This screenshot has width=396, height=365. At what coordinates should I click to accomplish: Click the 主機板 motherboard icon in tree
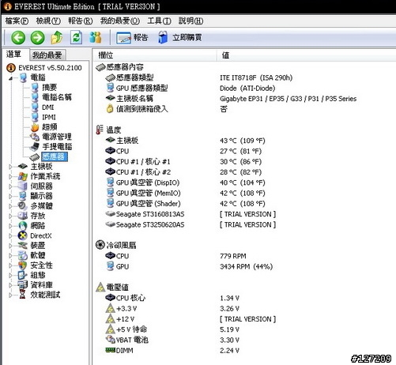tap(23, 167)
